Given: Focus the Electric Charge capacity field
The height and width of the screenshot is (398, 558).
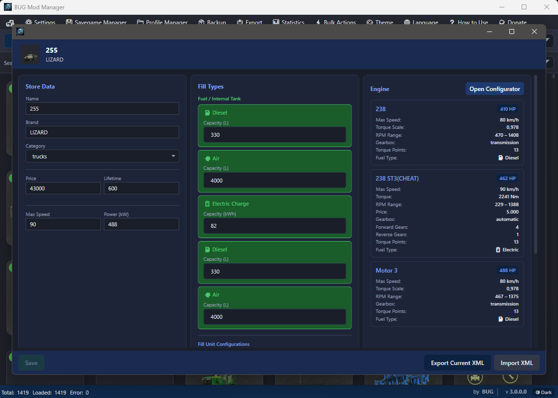Looking at the screenshot, I should point(274,226).
